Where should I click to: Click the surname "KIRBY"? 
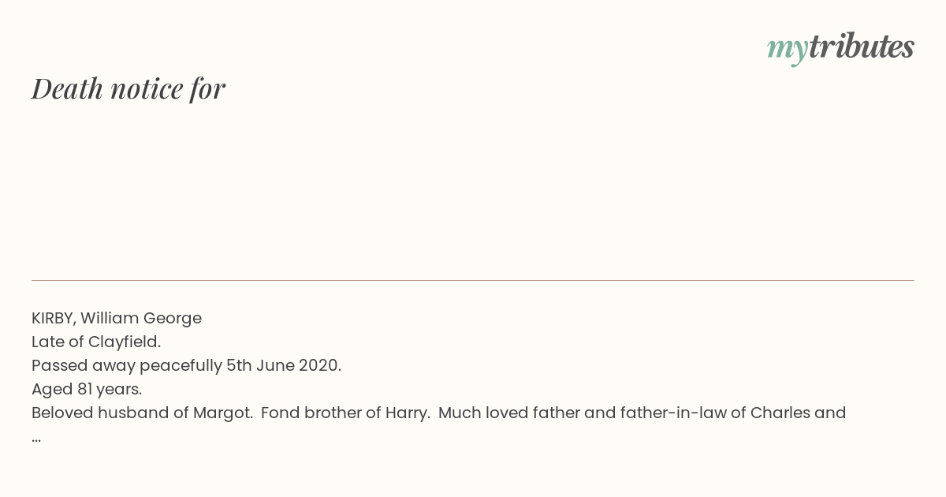[x=53, y=318]
